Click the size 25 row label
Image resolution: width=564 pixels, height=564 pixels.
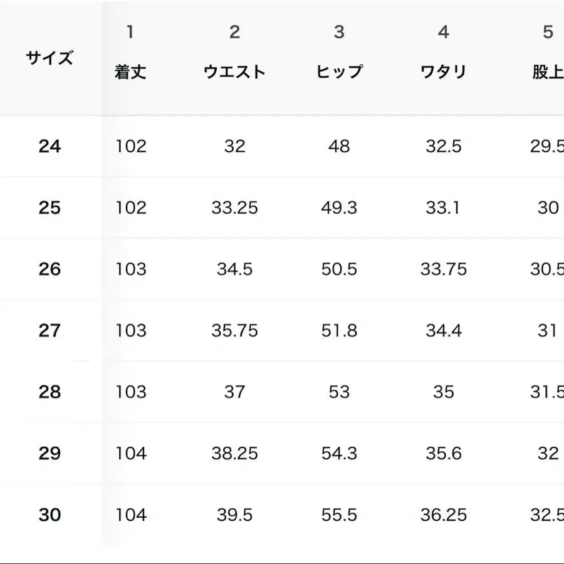[50, 207]
